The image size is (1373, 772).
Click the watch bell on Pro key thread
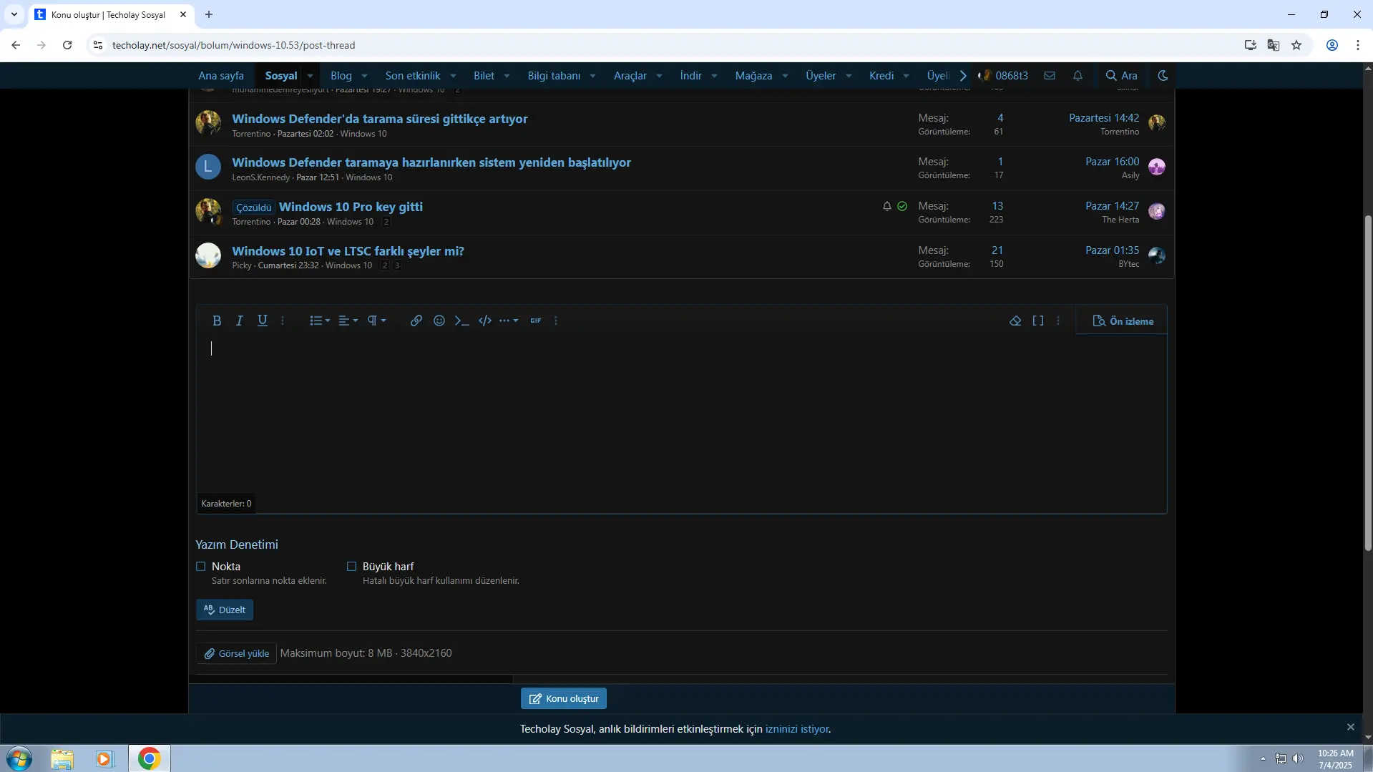887,206
